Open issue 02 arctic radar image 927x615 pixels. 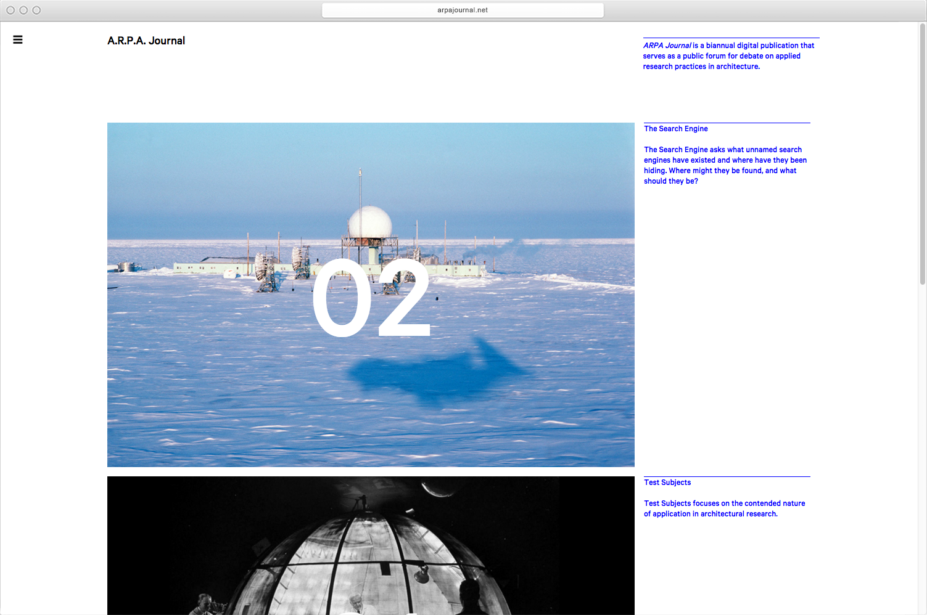(371, 295)
